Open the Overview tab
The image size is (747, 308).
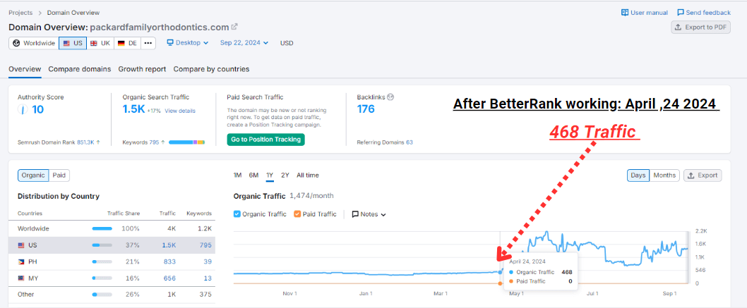[x=25, y=69]
